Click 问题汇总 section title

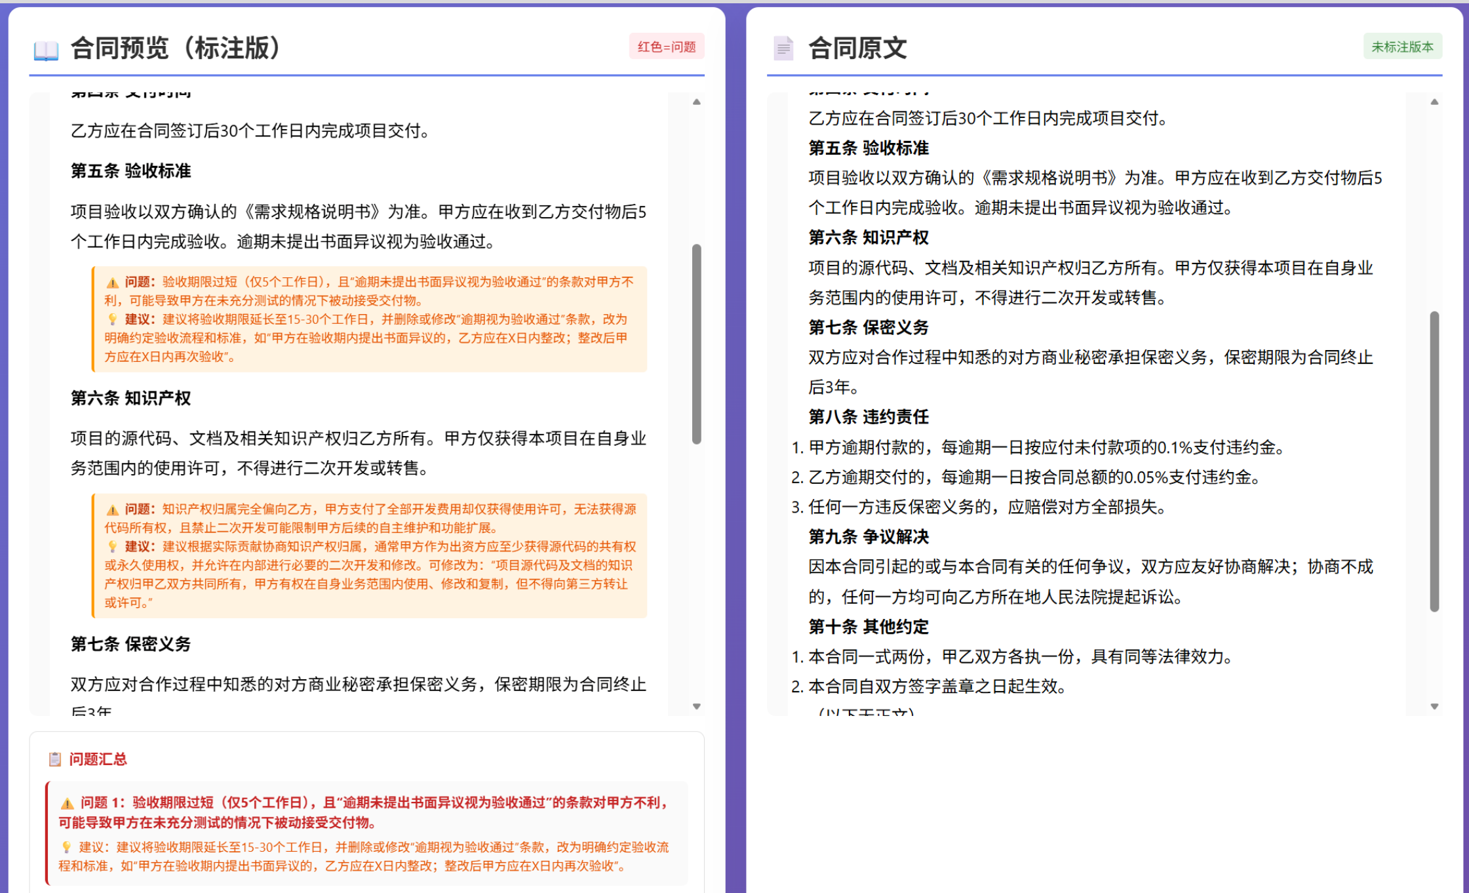pos(98,759)
